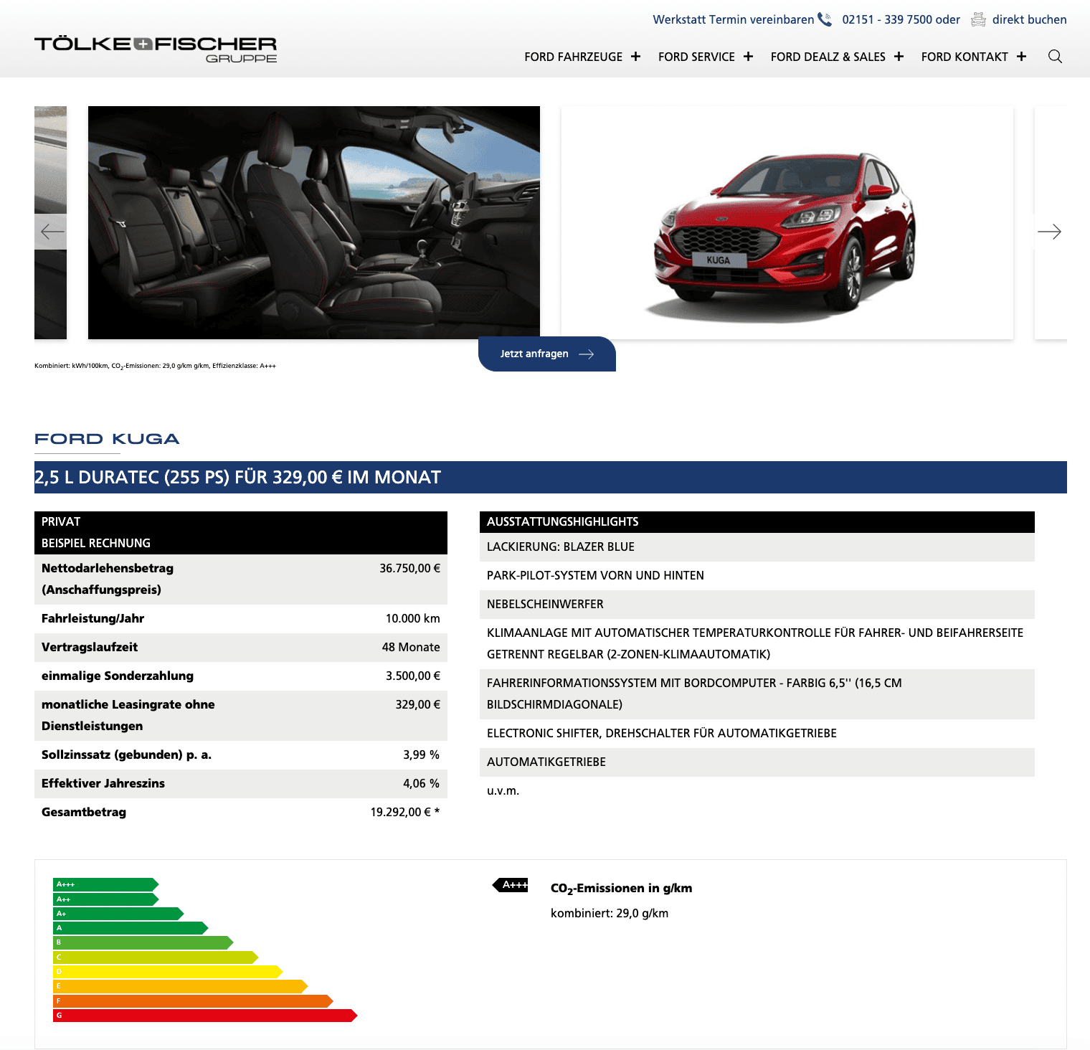Expand Ford Service plus icon
This screenshot has width=1090, height=1050.
tap(748, 57)
